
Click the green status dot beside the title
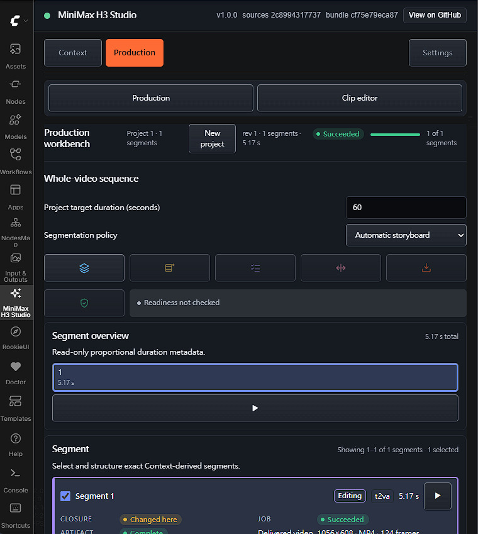click(x=47, y=15)
